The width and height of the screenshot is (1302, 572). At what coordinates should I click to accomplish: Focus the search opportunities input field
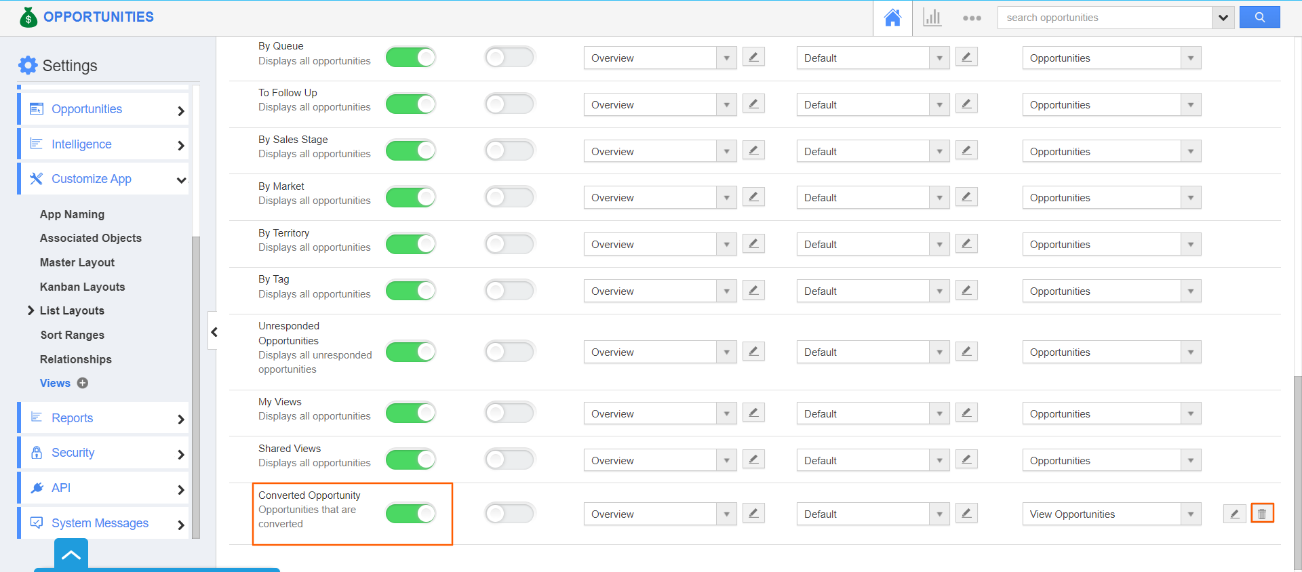click(1105, 18)
